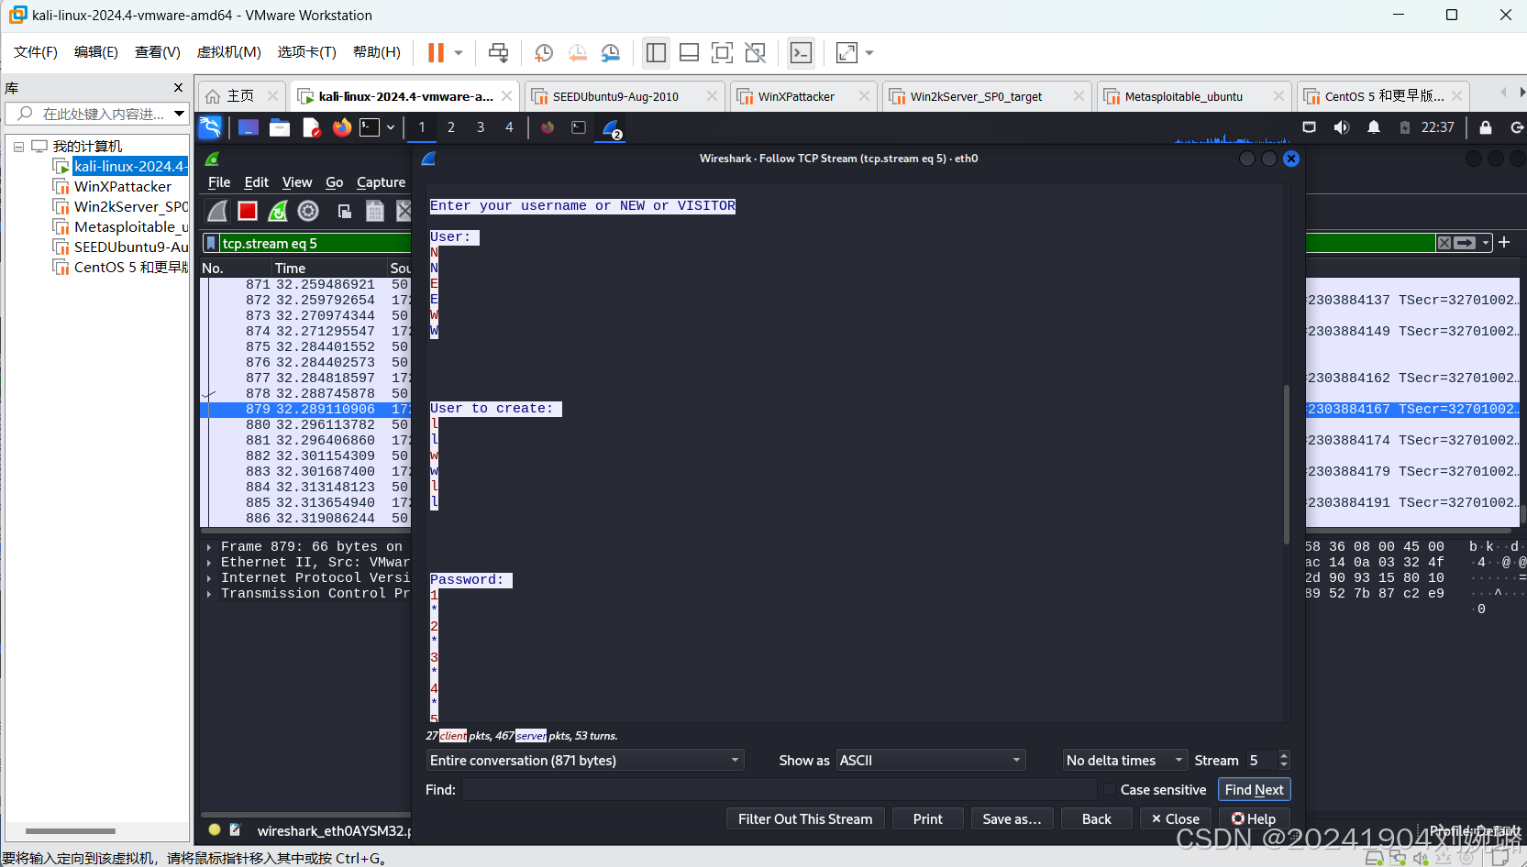Click the Kali volume speaker icon
This screenshot has height=867, width=1527.
pos(1341,127)
